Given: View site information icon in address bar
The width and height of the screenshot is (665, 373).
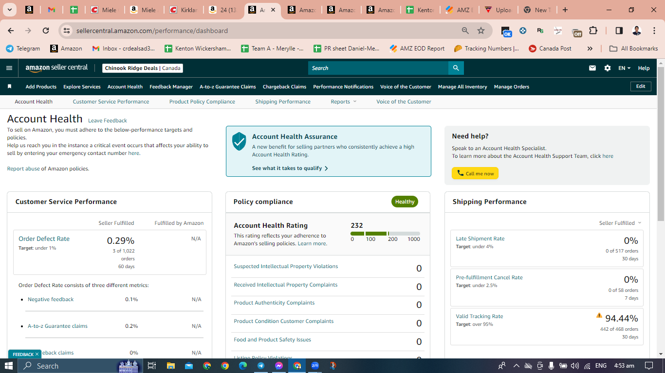Looking at the screenshot, I should click(x=67, y=31).
